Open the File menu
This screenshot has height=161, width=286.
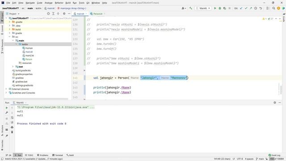tap(8, 3)
